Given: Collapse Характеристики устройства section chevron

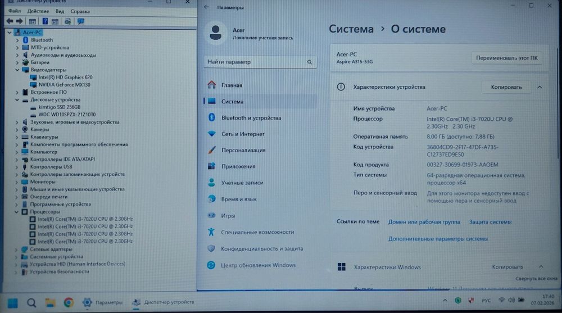Looking at the screenshot, I should 540,87.
